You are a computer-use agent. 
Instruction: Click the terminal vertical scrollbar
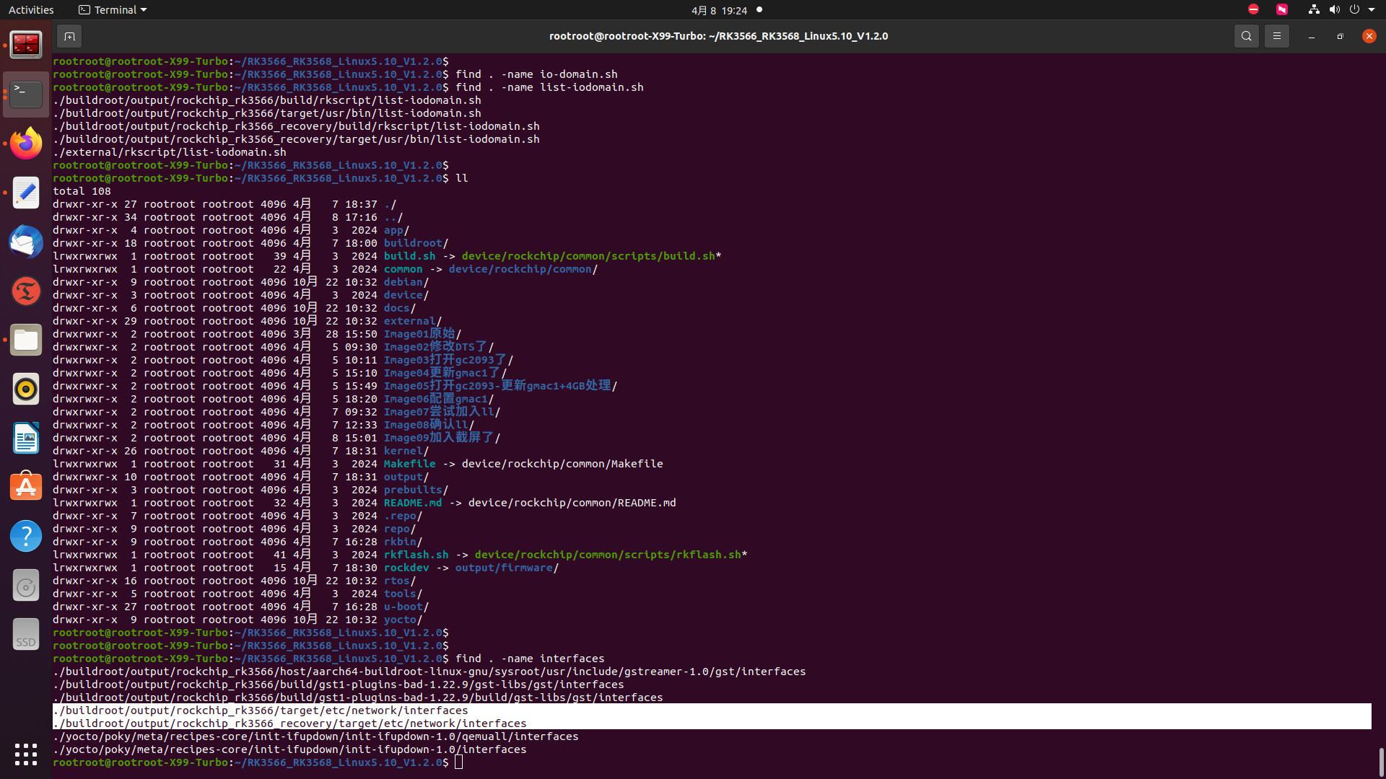(1380, 760)
